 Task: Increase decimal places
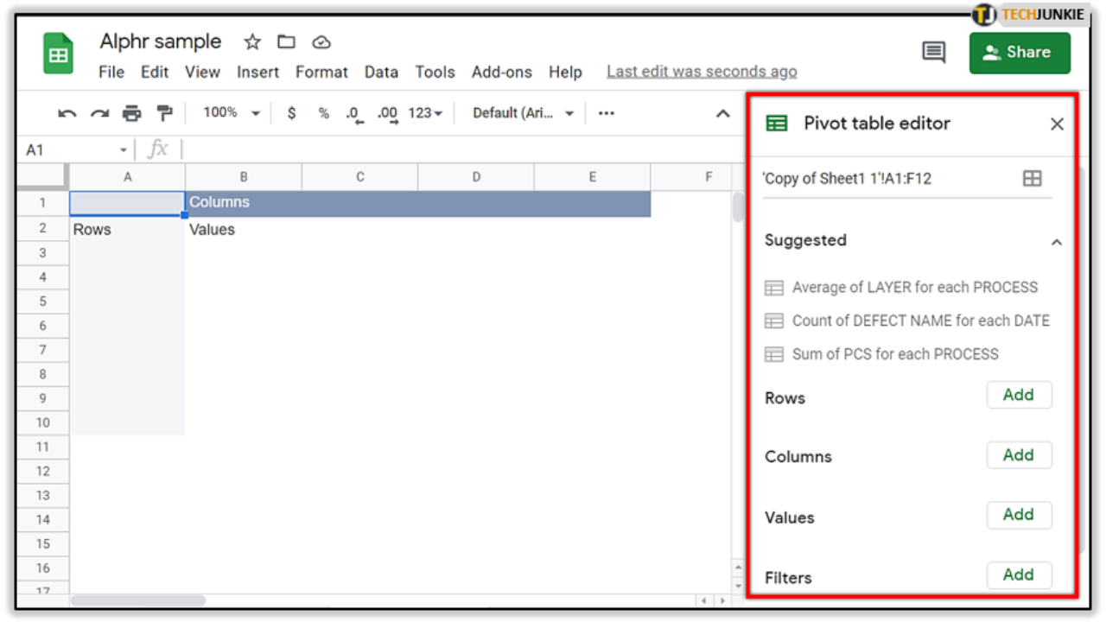(x=386, y=113)
